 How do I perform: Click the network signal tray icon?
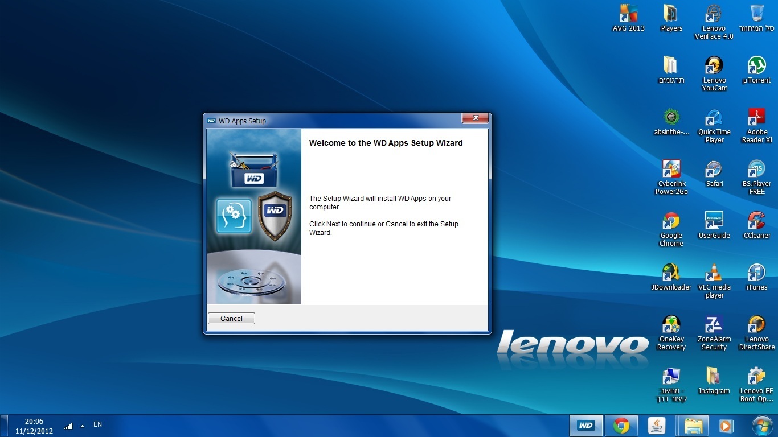(68, 426)
